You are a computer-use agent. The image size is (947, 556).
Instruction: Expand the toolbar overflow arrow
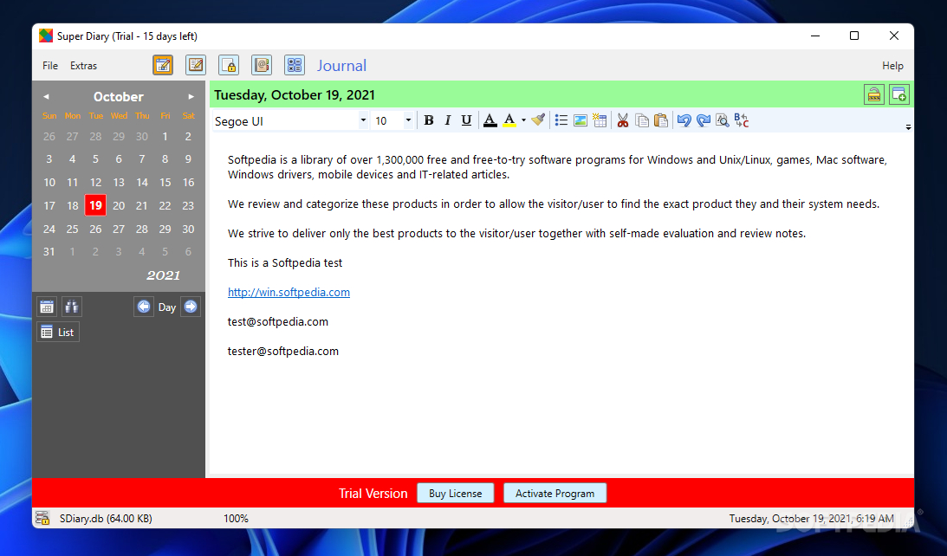point(908,127)
